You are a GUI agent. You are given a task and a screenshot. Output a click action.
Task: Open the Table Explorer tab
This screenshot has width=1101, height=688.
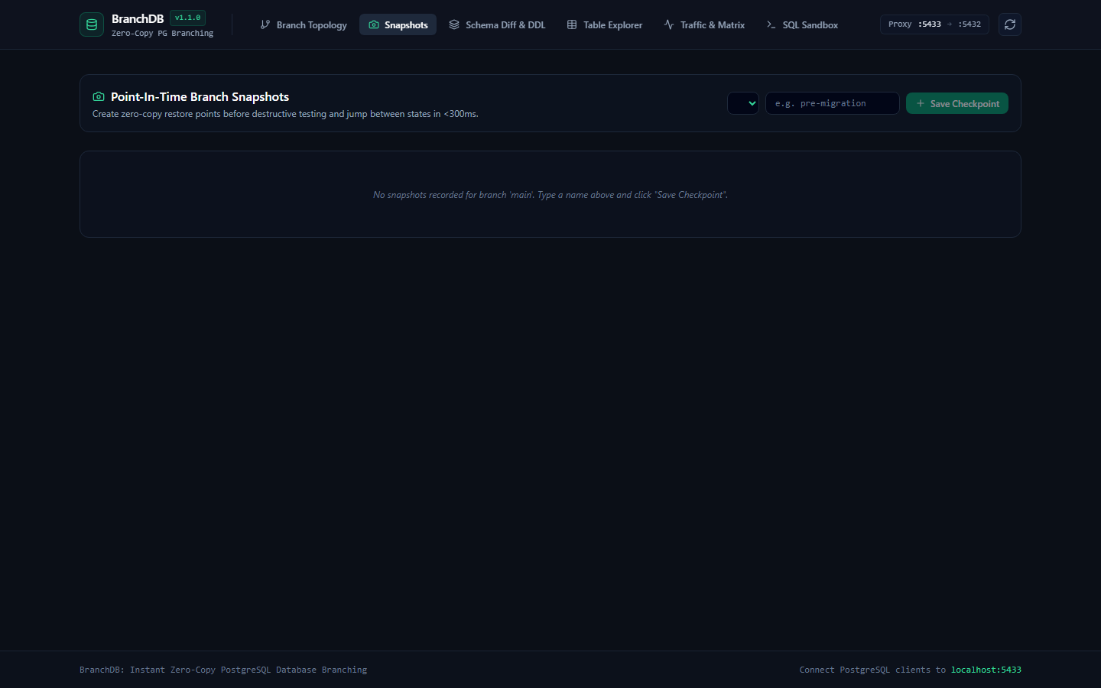605,24
